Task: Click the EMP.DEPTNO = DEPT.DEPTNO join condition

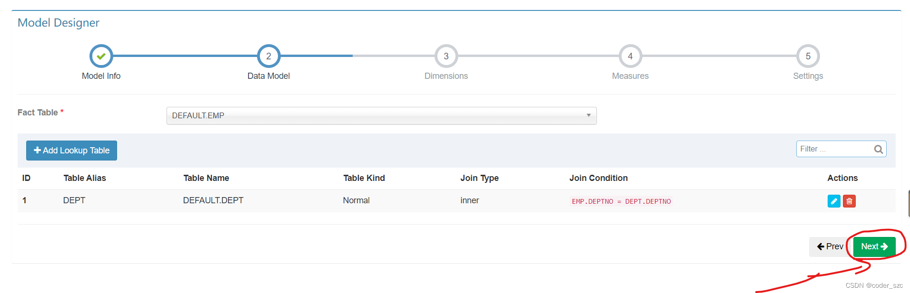Action: (621, 201)
